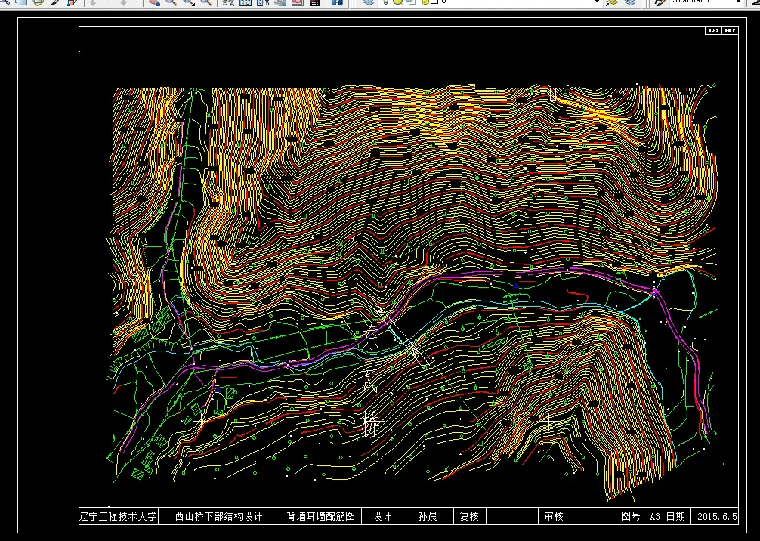Select the text 西山桥下部结构设计

tap(218, 516)
